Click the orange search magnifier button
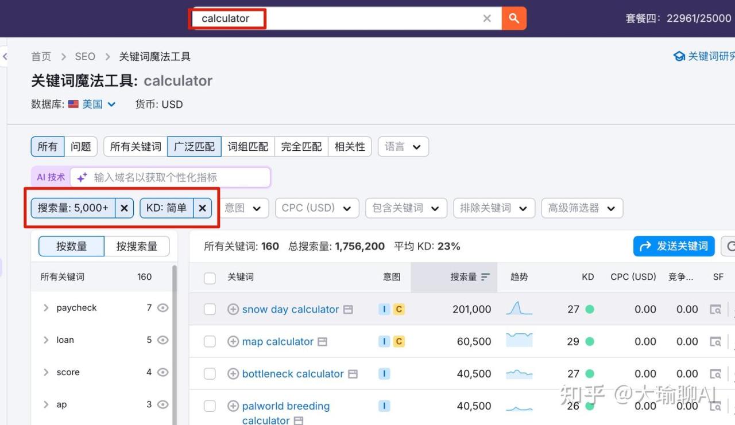The width and height of the screenshot is (735, 425). [x=514, y=18]
